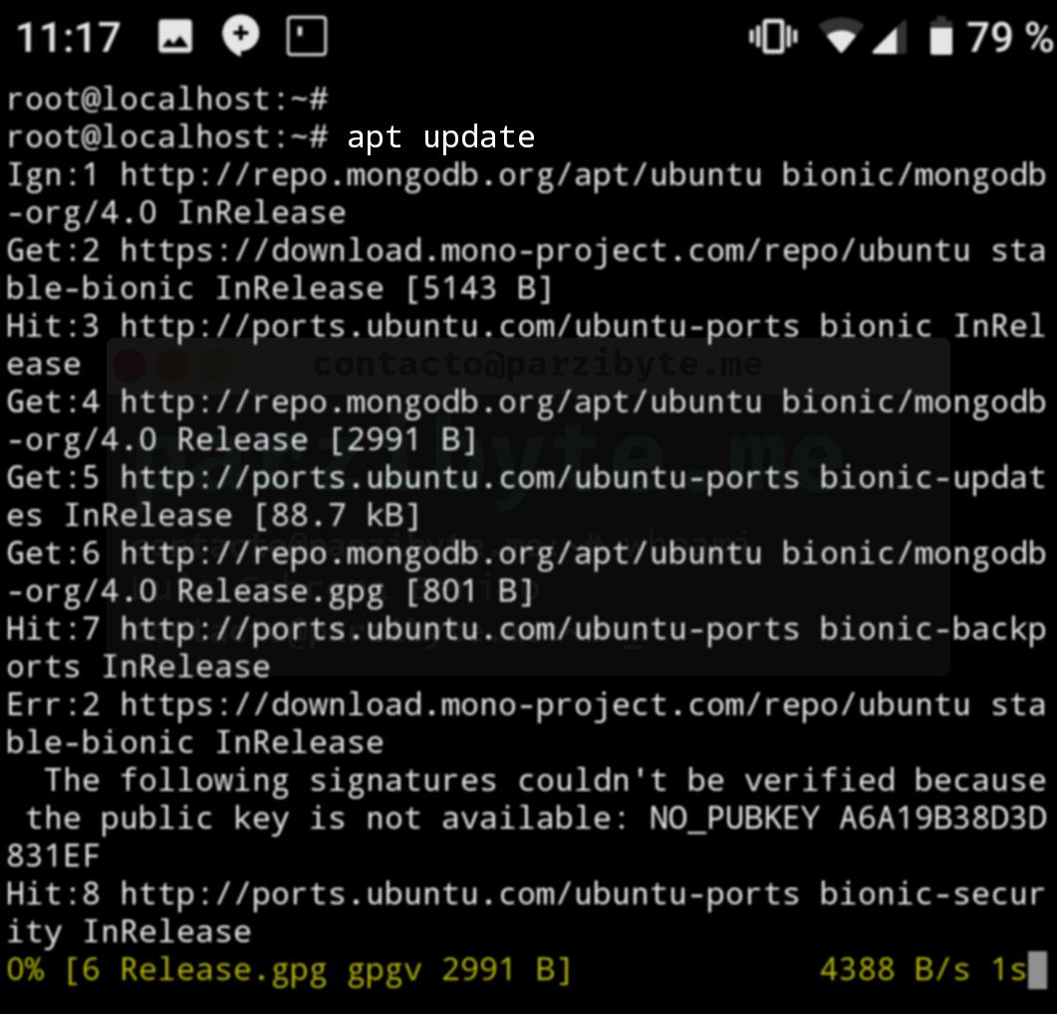Tap the cellular signal strength icon
The height and width of the screenshot is (1014, 1057).
pos(890,38)
